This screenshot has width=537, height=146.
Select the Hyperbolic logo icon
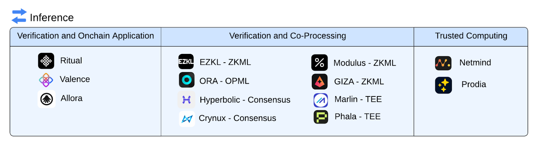[186, 99]
